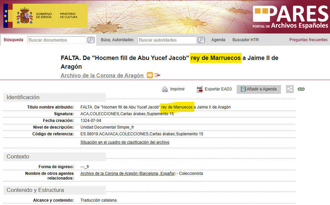Click the text Traducción catalana.
Image resolution: width=330 pixels, height=205 pixels.
[99, 200]
